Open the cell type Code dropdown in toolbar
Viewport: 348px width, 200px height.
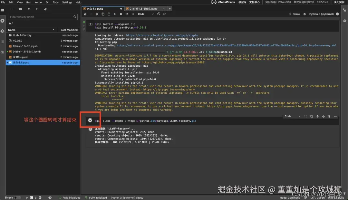146,14
